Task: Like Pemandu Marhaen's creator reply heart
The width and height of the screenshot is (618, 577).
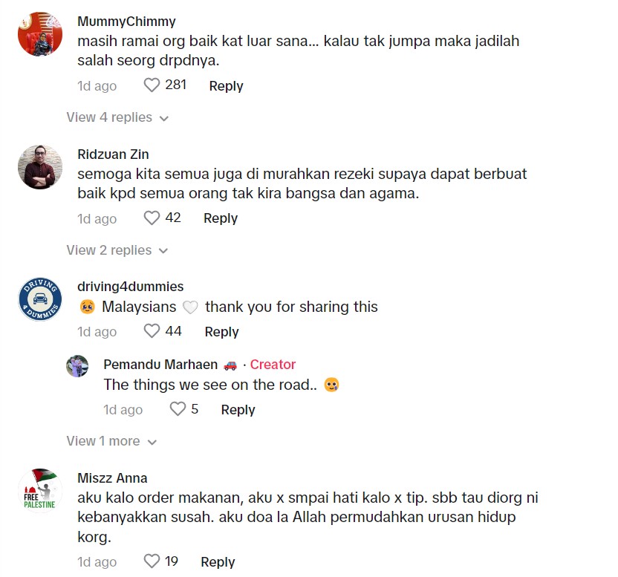Action: pyautogui.click(x=178, y=409)
